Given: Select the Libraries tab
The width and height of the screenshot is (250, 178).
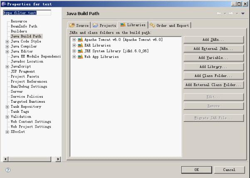Looking at the screenshot, I should tap(133, 25).
